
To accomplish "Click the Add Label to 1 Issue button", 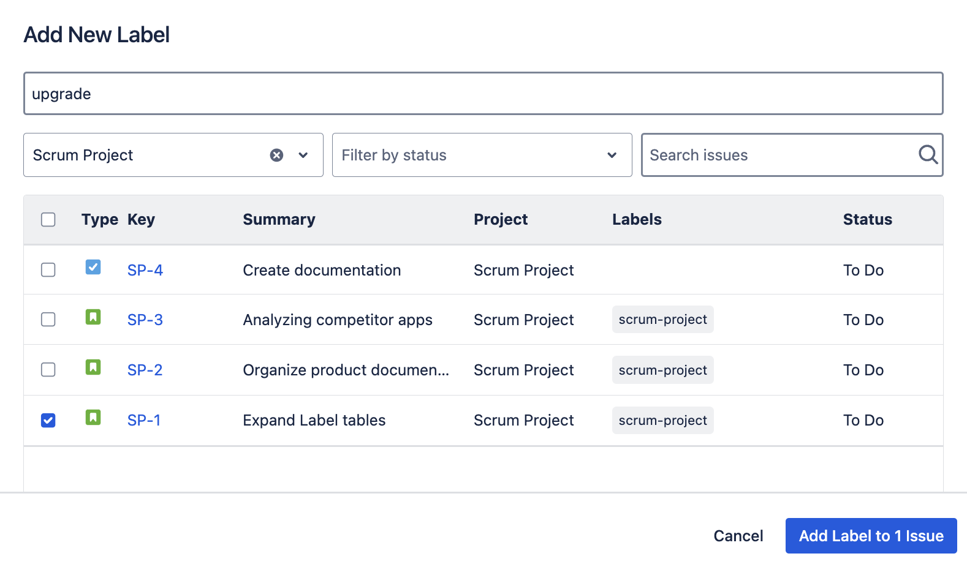I will click(x=871, y=536).
